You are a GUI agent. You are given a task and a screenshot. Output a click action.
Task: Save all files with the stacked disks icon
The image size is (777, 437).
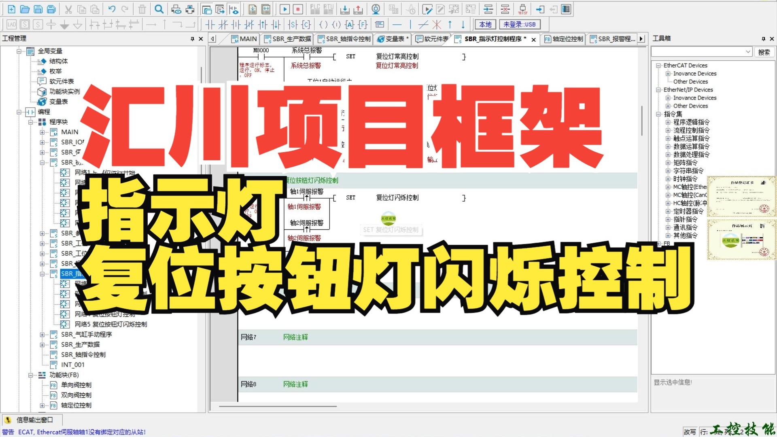click(51, 9)
